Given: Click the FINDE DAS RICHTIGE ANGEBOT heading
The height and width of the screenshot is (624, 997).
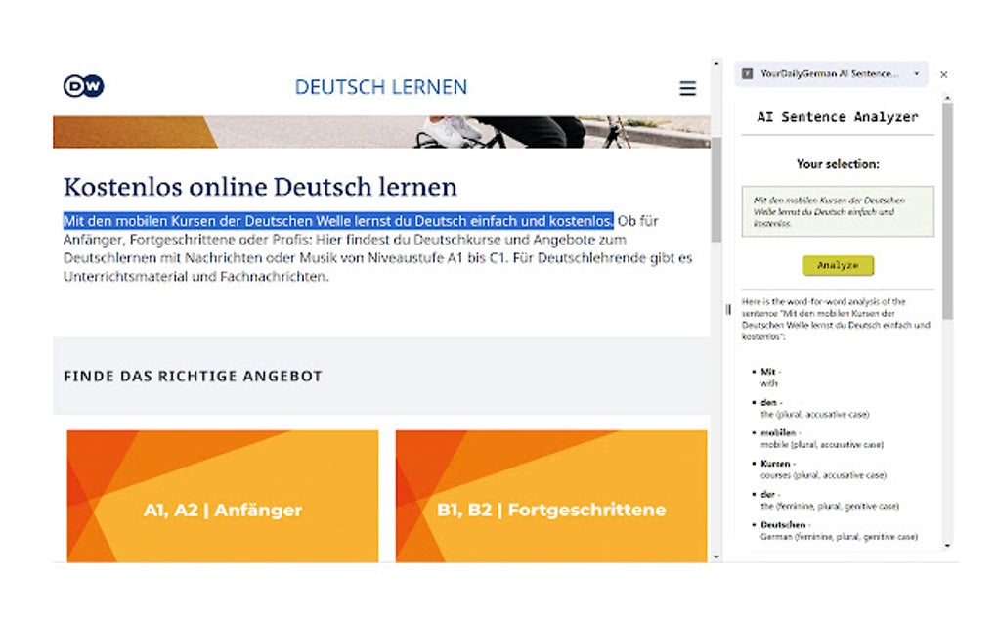Looking at the screenshot, I should 193,375.
